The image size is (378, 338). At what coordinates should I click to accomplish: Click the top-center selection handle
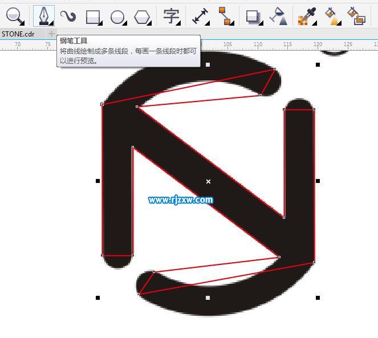(208, 64)
